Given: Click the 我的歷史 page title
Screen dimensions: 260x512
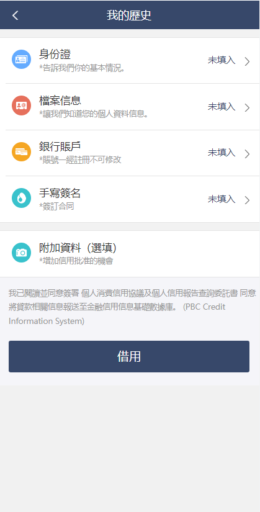Looking at the screenshot, I should coord(129,16).
